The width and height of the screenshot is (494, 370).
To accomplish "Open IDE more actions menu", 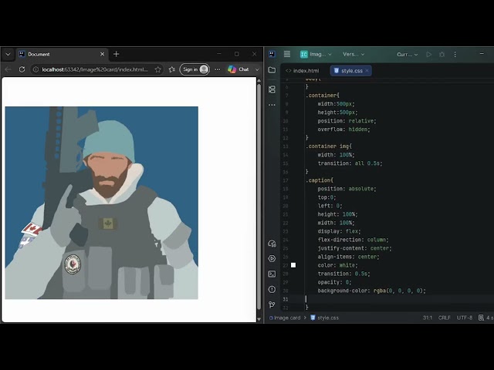I will pyautogui.click(x=455, y=55).
